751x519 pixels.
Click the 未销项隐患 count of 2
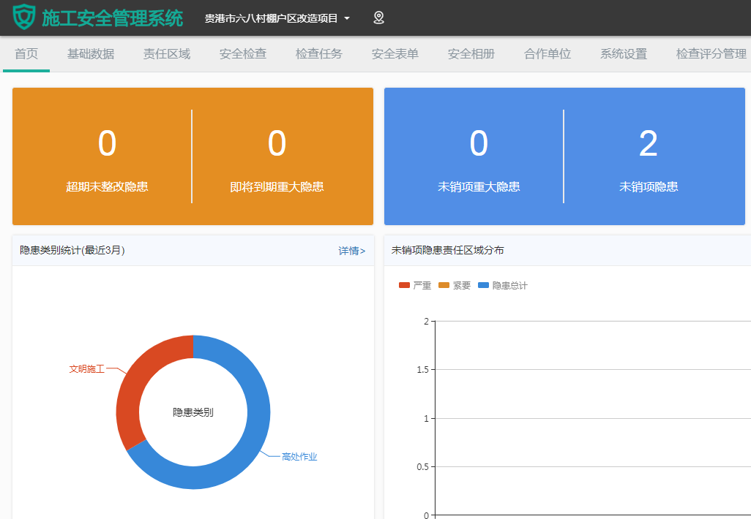pos(648,143)
